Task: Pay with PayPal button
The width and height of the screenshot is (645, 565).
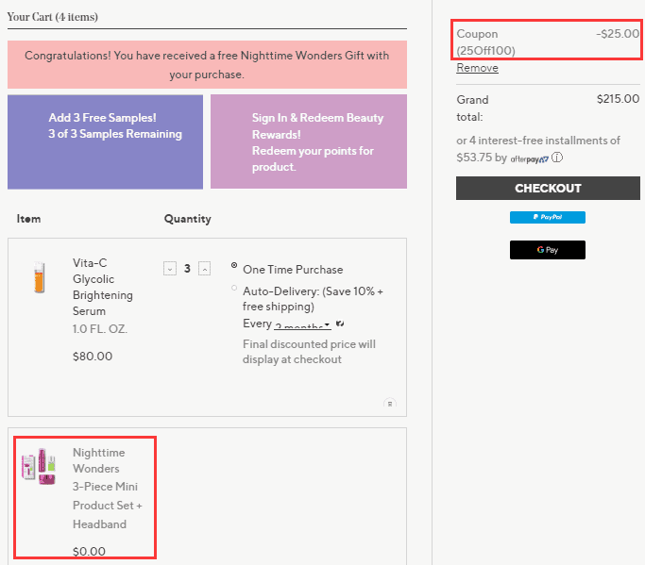Action: click(548, 217)
